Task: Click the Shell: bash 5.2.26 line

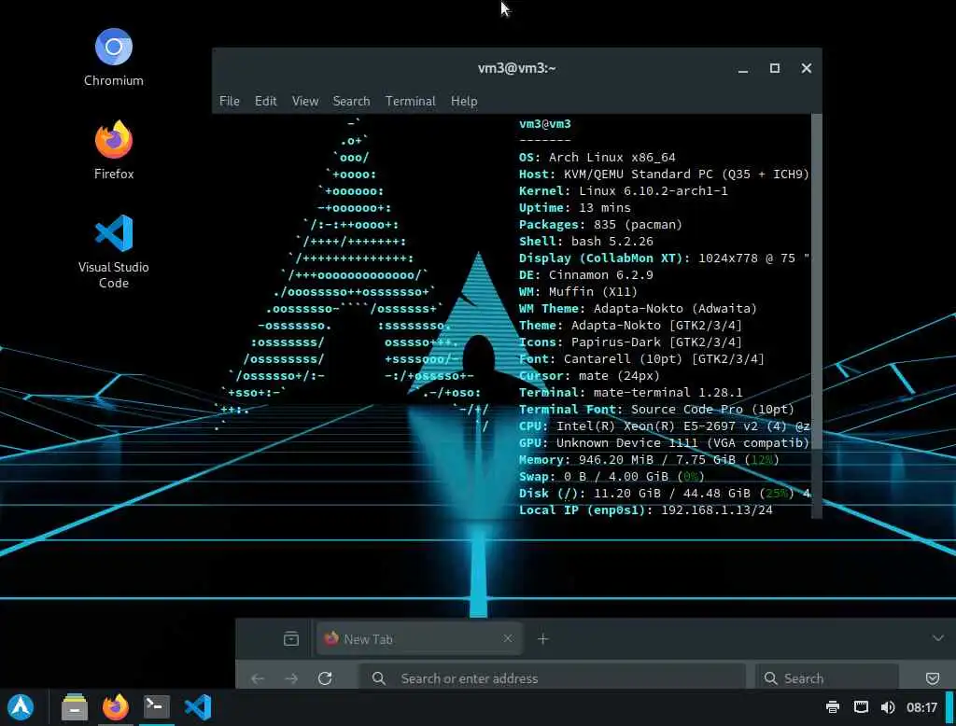Action: (x=586, y=242)
